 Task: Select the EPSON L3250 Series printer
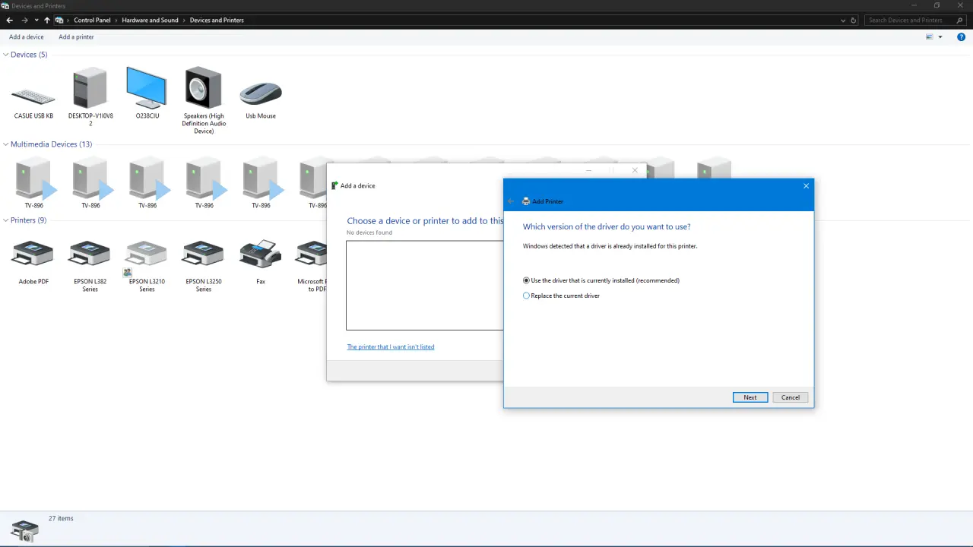point(203,266)
